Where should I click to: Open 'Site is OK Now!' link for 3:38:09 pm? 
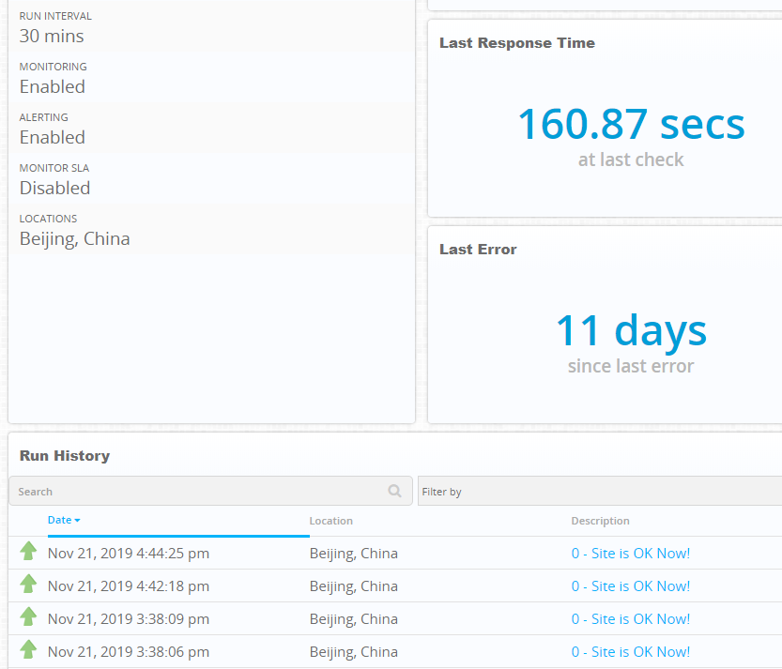pyautogui.click(x=630, y=619)
